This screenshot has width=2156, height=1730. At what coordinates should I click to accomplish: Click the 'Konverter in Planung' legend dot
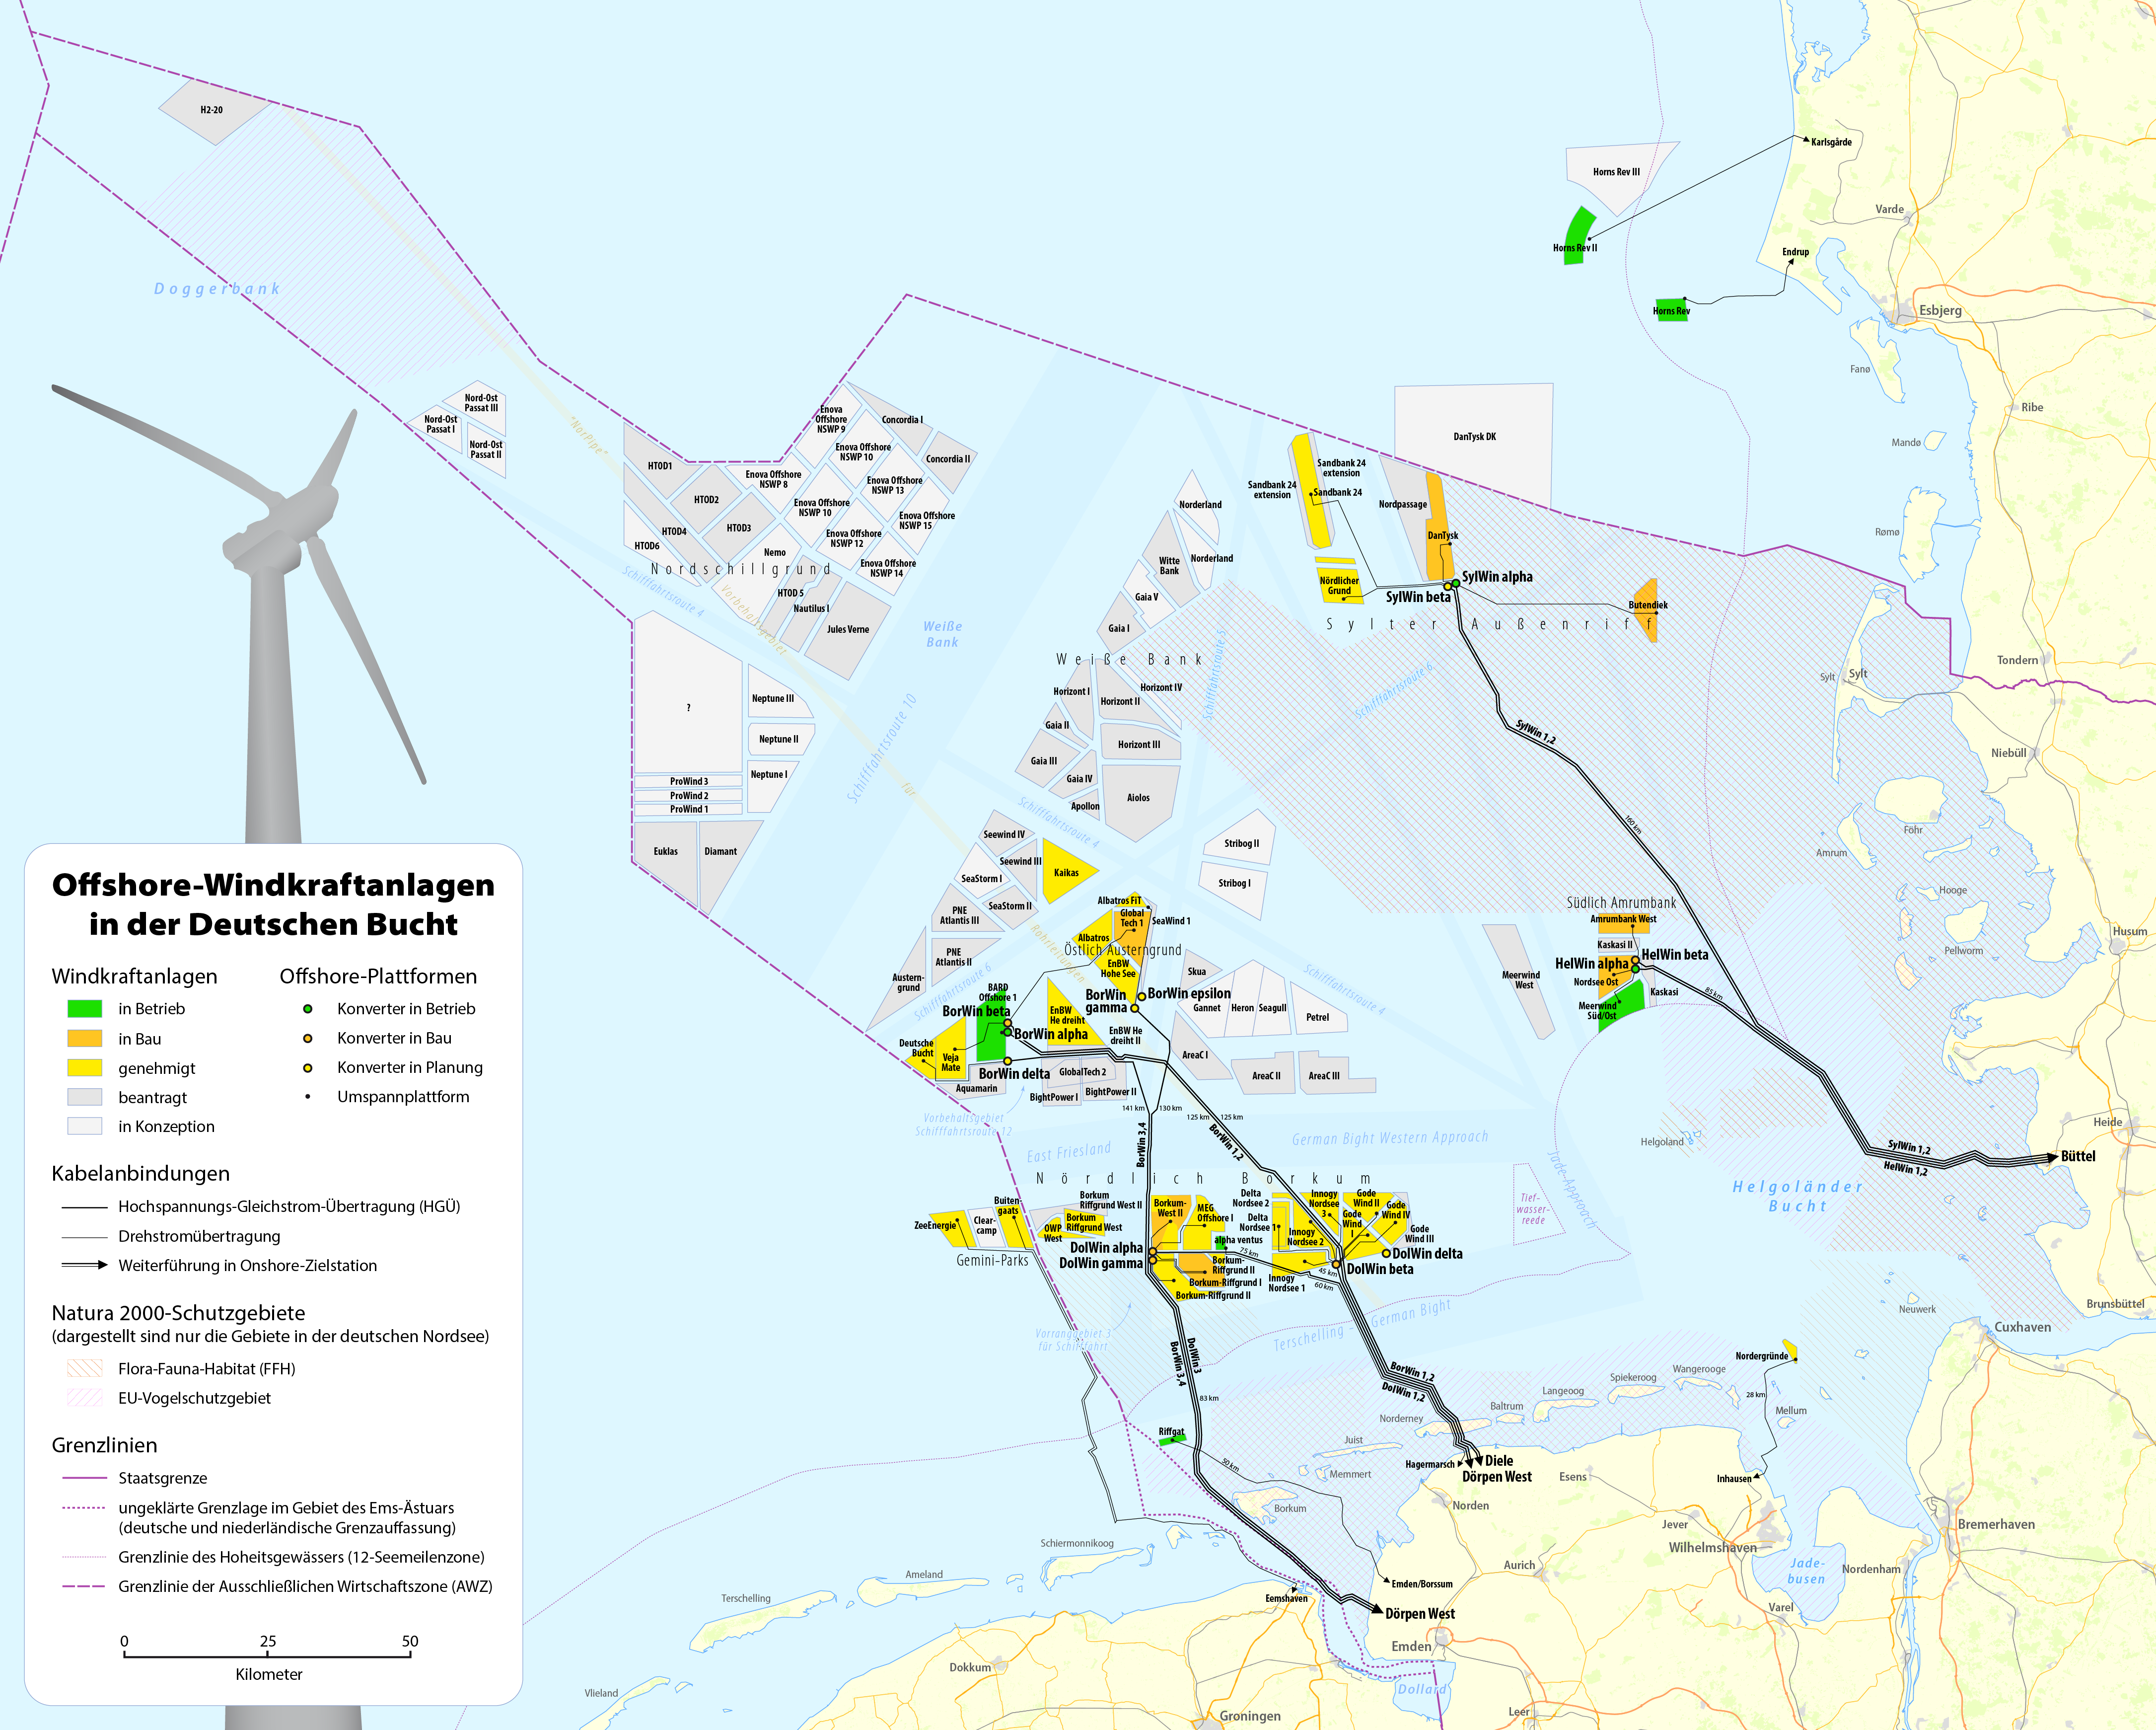(x=308, y=1067)
